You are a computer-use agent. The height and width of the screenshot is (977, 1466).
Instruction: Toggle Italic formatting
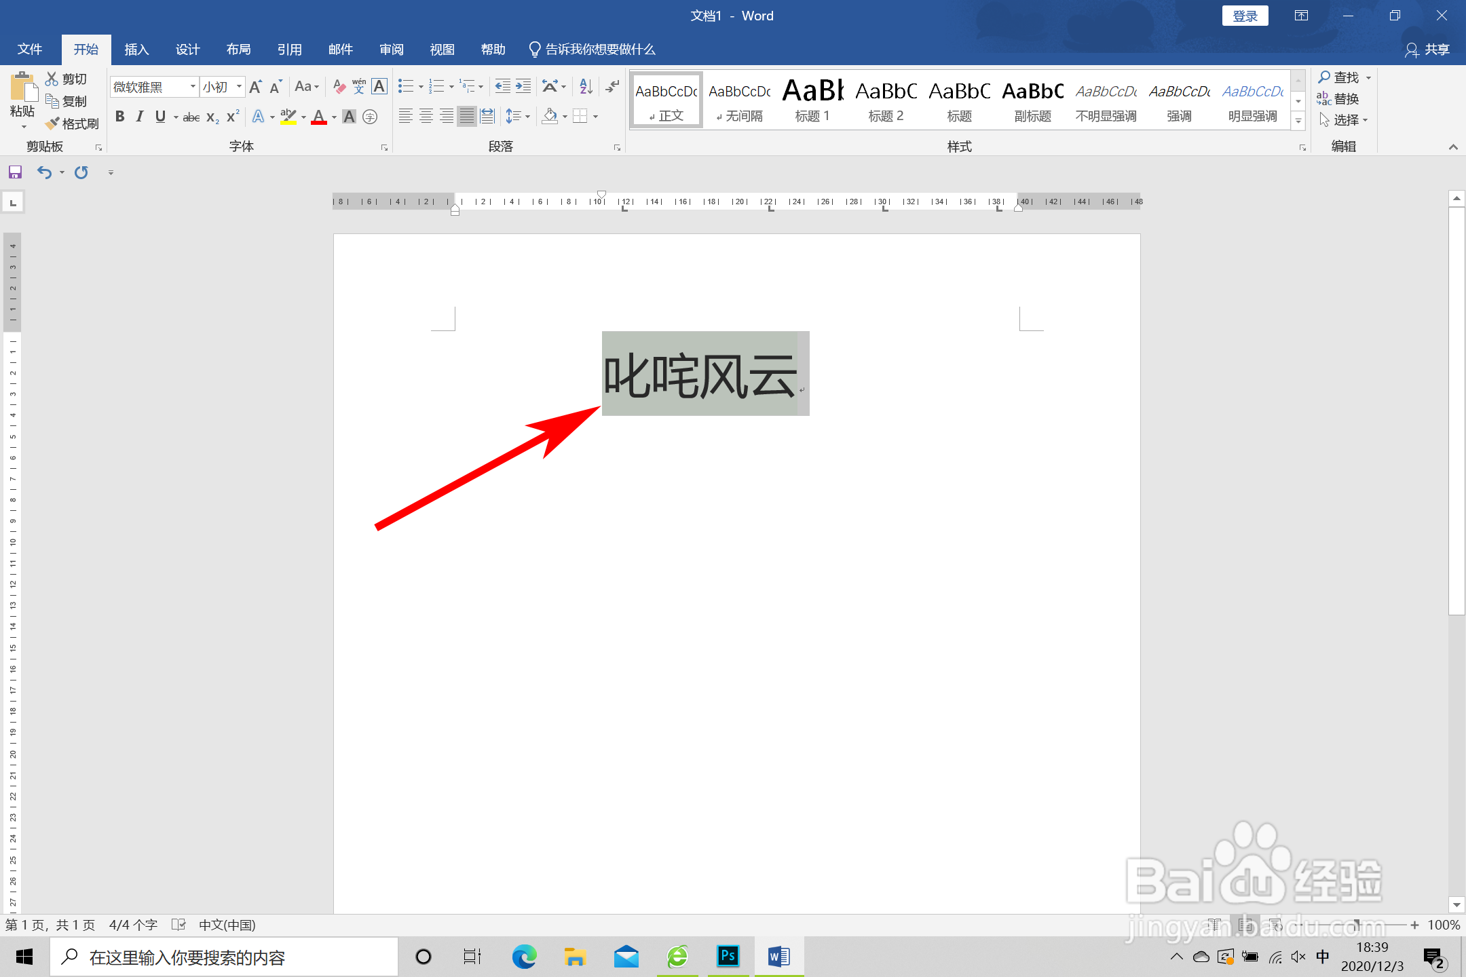[140, 117]
